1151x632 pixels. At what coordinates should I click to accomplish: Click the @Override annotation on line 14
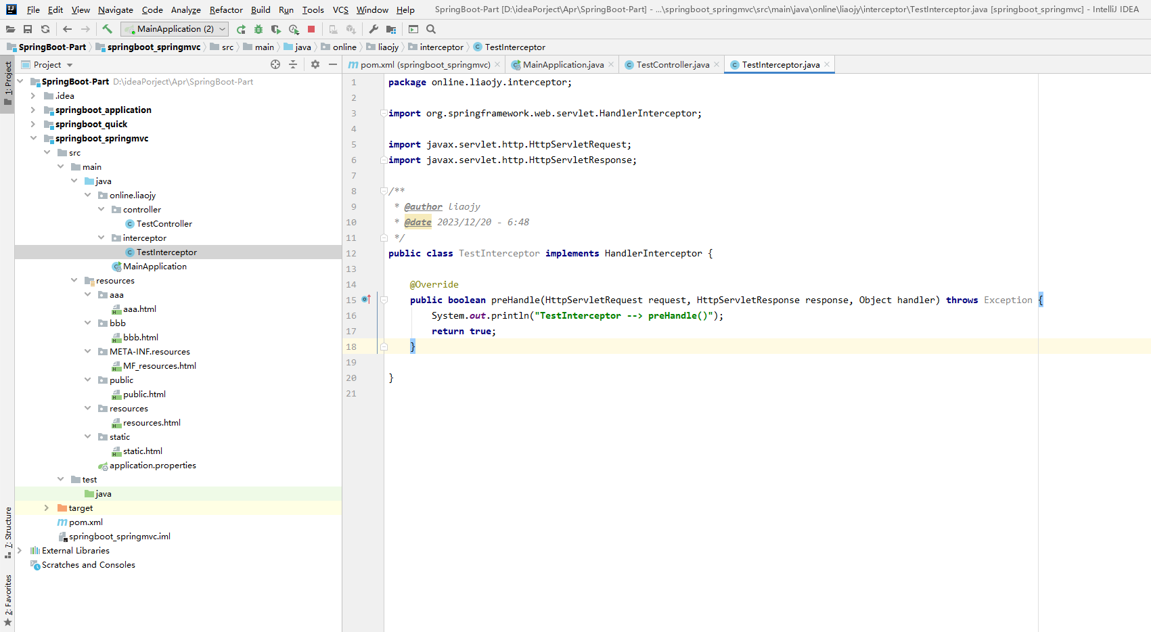tap(434, 285)
